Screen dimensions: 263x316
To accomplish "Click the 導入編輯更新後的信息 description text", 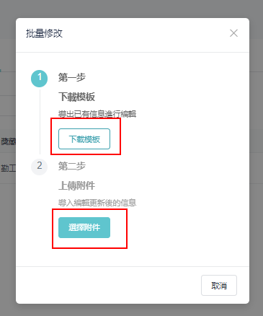I will [x=97, y=203].
